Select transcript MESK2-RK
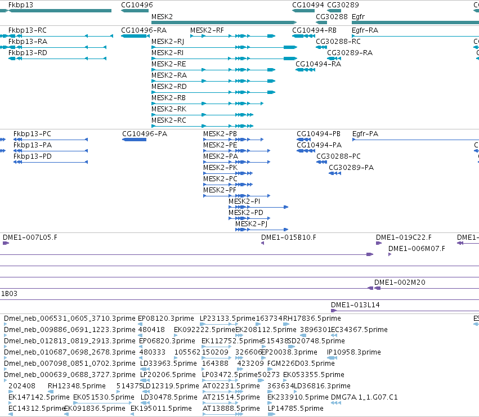Viewport: 479px width, 417px height. point(169,109)
